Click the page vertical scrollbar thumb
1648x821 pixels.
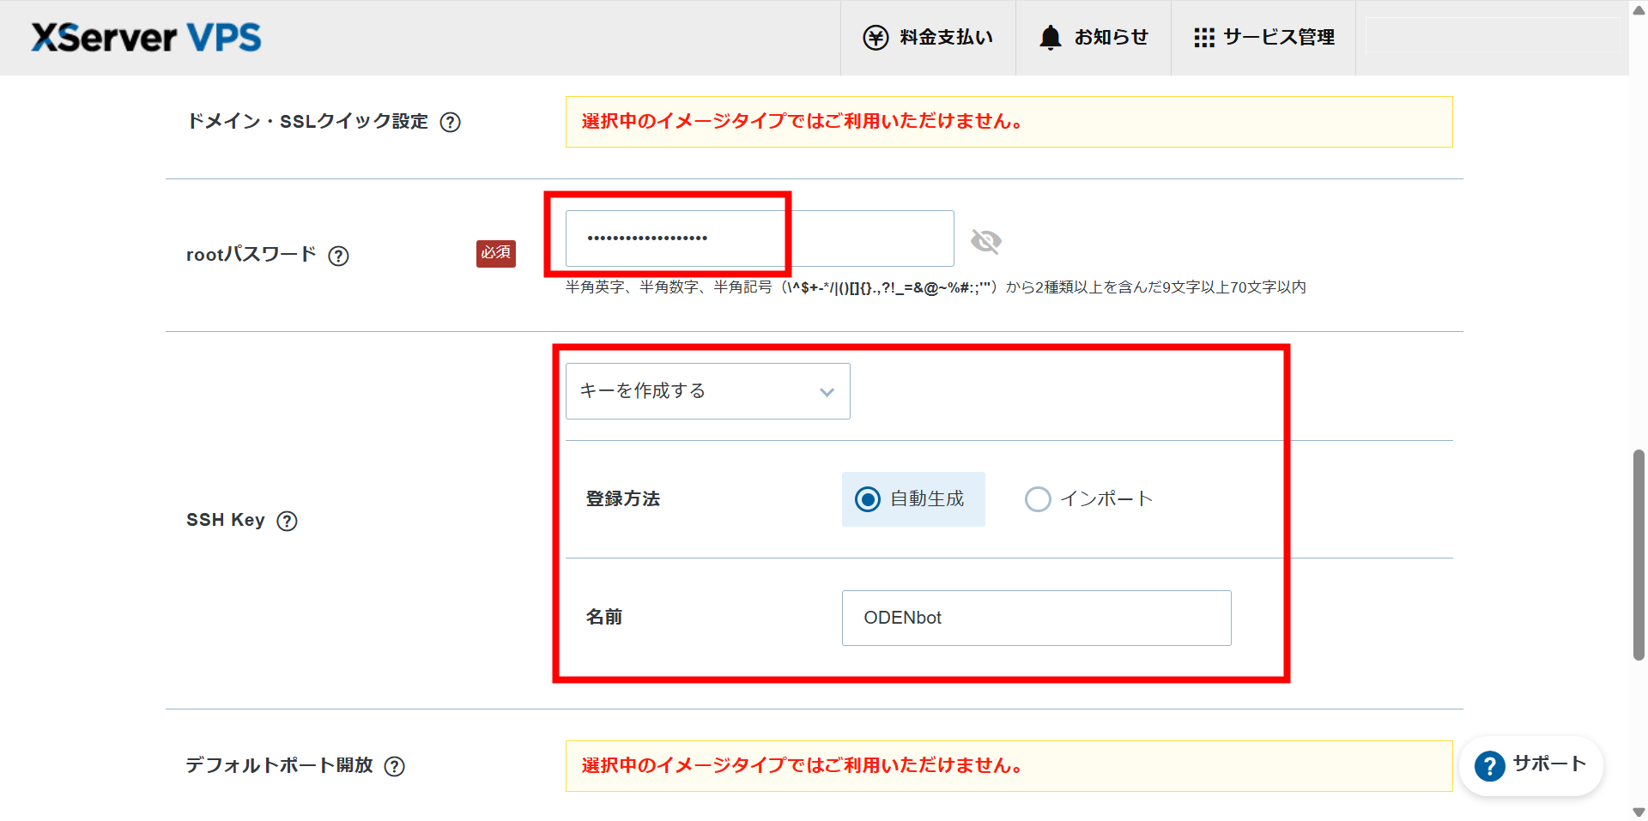1639,553
